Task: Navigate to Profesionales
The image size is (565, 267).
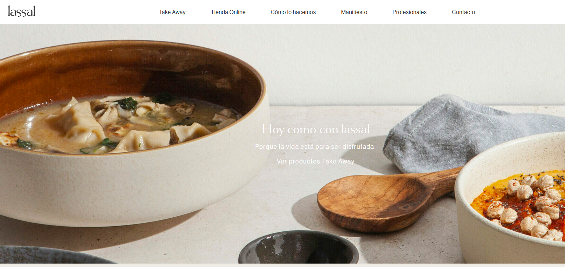Action: tap(410, 12)
